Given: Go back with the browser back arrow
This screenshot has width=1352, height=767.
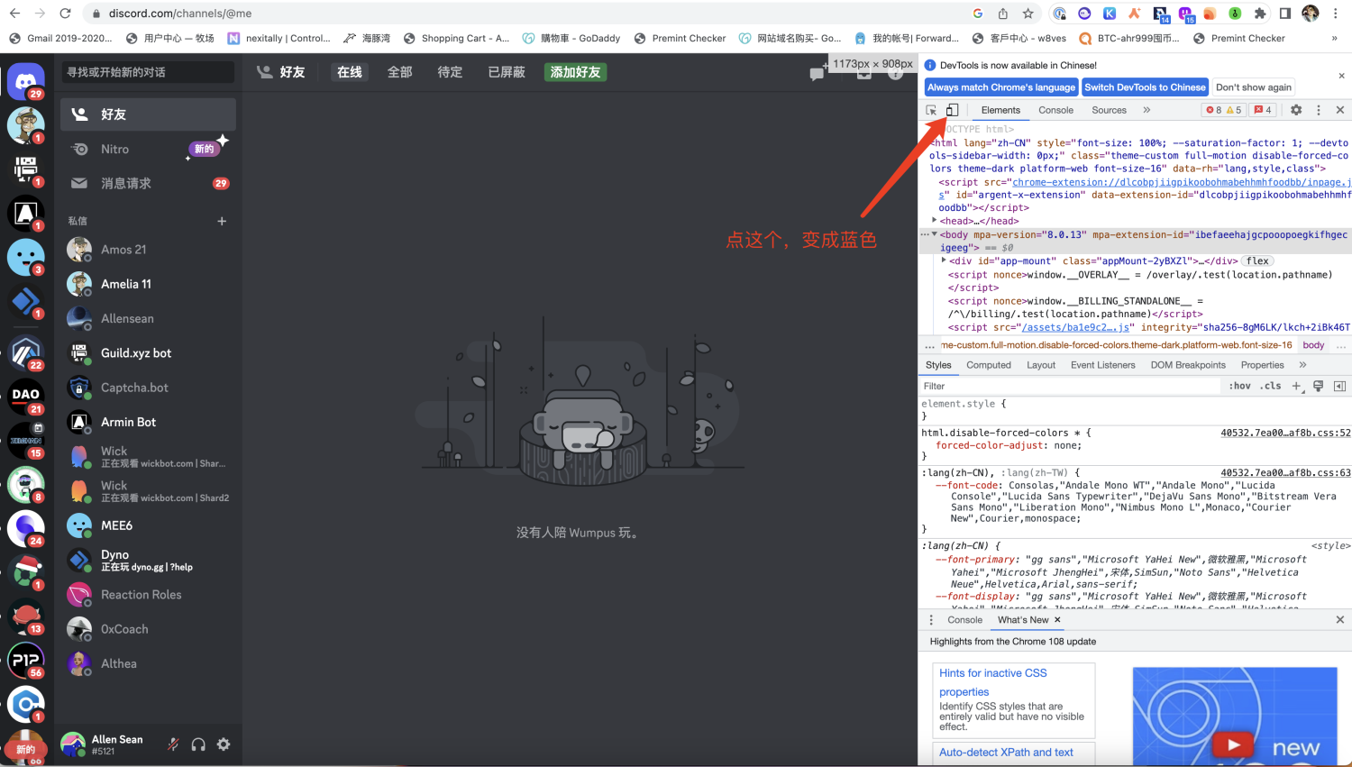Looking at the screenshot, I should click(14, 14).
